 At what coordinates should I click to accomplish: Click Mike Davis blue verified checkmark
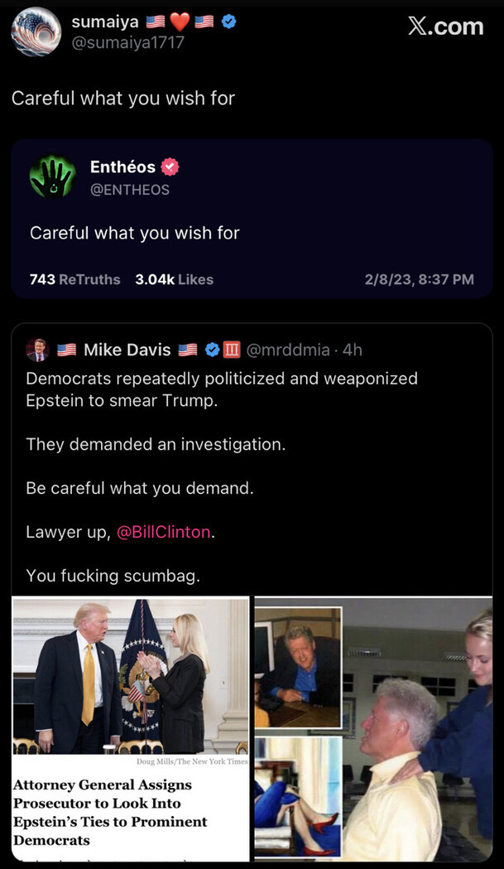click(213, 350)
